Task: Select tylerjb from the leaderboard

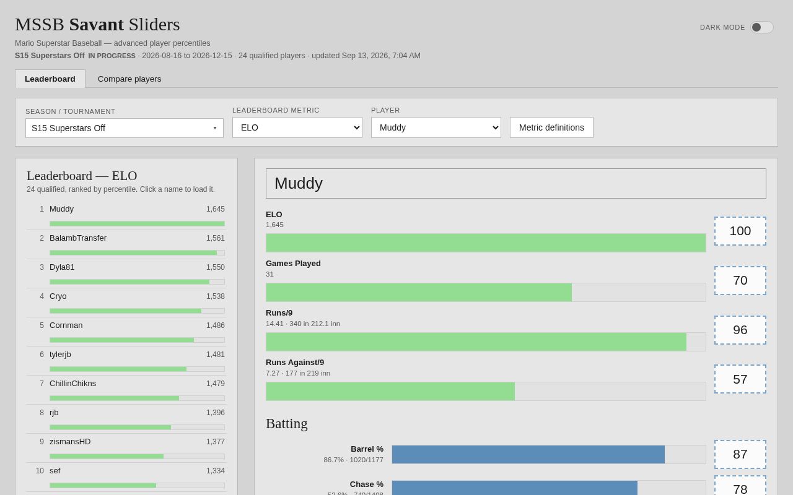Action: point(60,355)
